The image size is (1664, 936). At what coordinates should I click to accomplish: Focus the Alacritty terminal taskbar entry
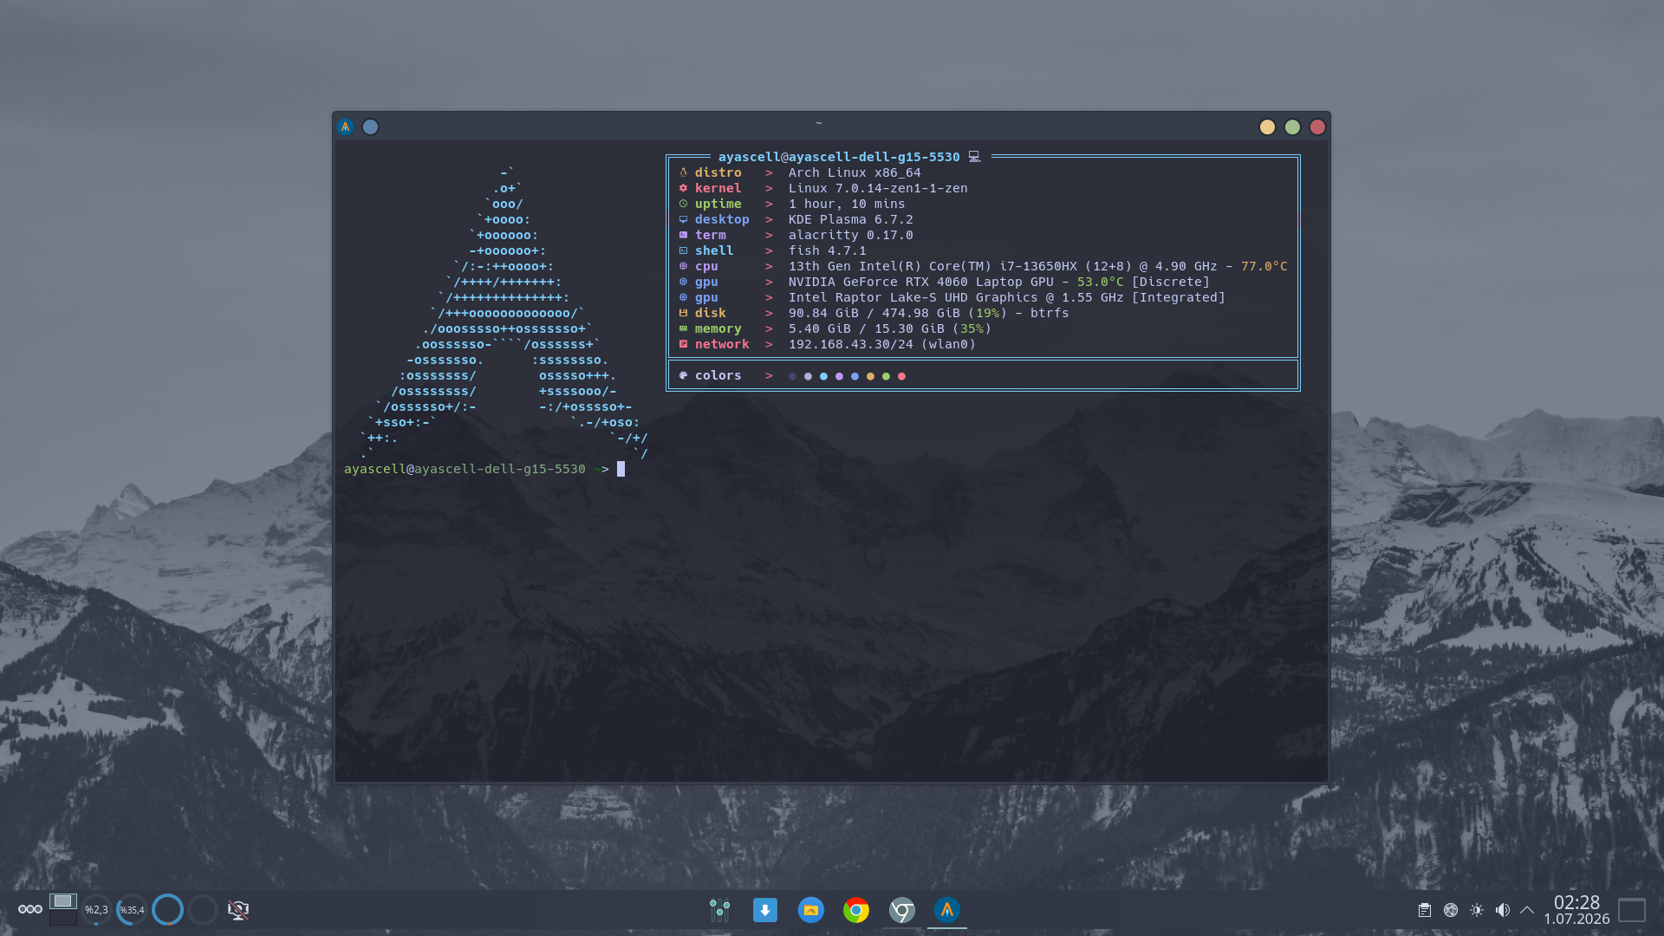click(947, 910)
